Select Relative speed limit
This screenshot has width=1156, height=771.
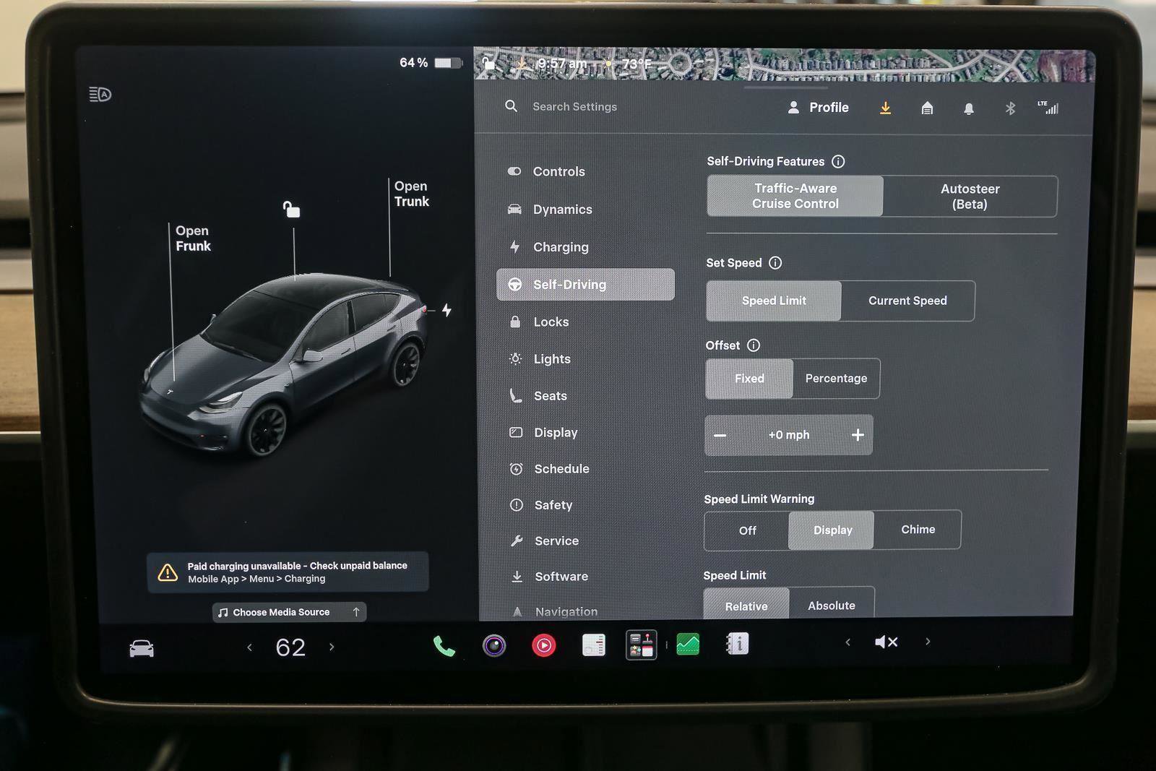click(x=746, y=605)
